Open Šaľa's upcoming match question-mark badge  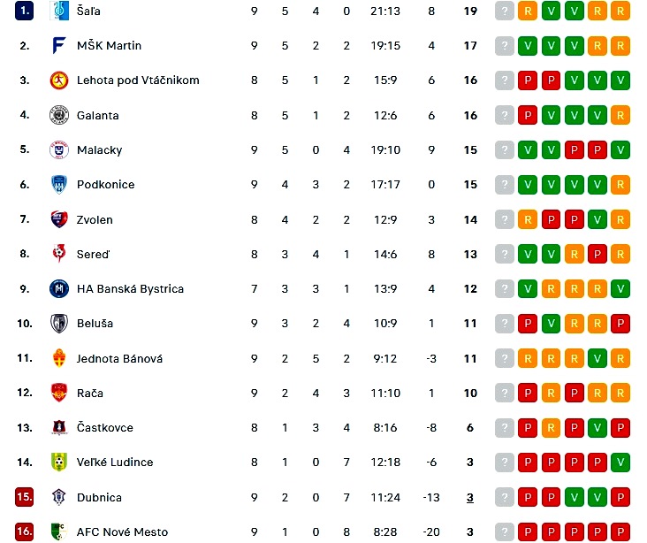[x=504, y=11]
